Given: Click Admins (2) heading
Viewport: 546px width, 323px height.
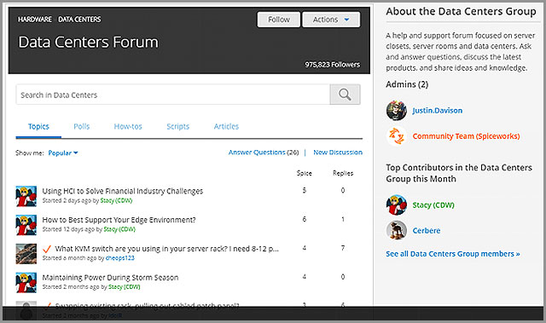Looking at the screenshot, I should click(x=407, y=84).
